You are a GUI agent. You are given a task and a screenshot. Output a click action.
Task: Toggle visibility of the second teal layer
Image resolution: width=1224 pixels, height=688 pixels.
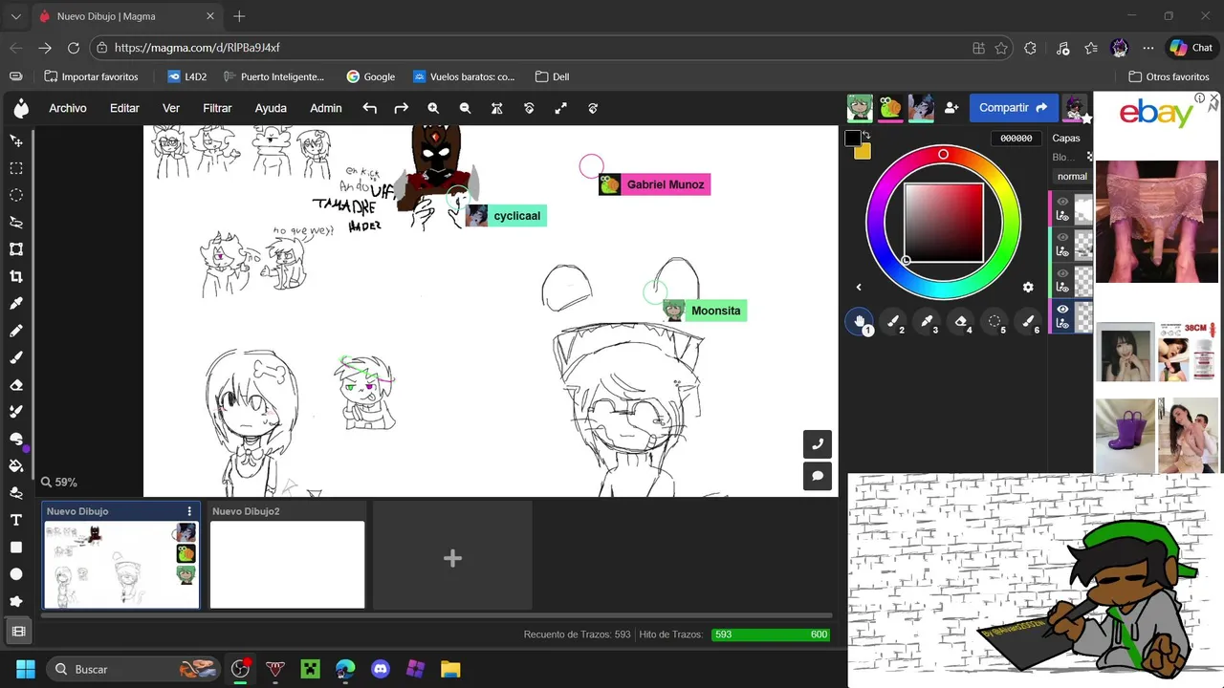click(1062, 237)
